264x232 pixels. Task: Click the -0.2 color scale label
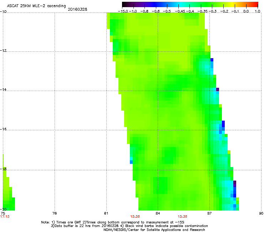(224, 11)
